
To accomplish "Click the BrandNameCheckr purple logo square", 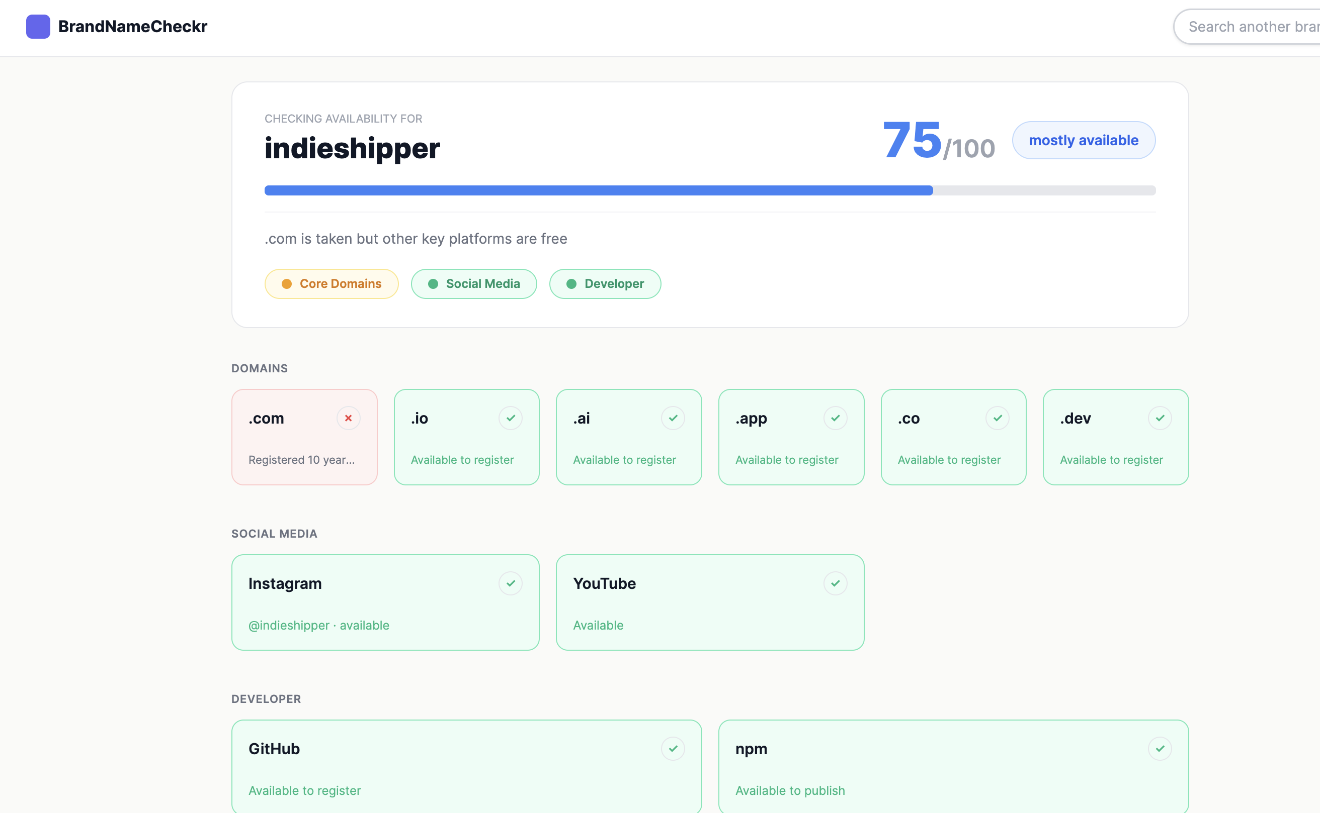I will tap(38, 26).
